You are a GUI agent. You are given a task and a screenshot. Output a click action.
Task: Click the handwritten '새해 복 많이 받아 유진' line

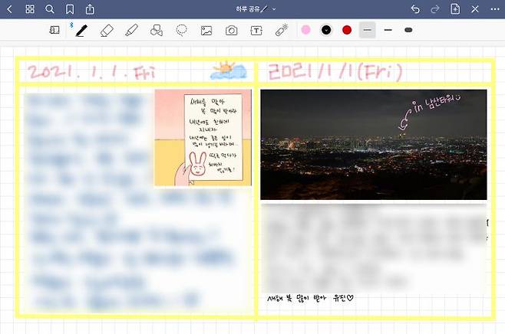(x=310, y=298)
